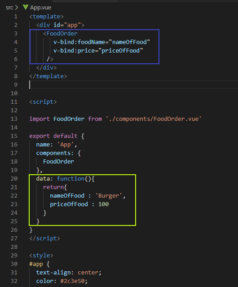Viewport: 238px width, 287px height.
Task: Click the 'Burger' string on line 22
Action: [x=109, y=196]
